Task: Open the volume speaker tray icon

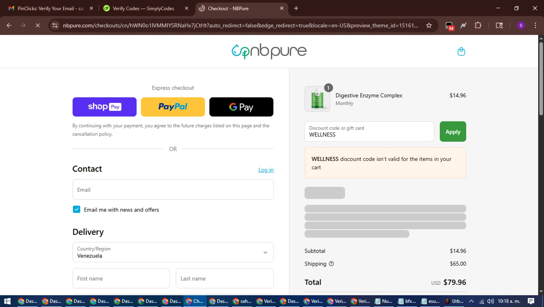Action: tap(491, 301)
